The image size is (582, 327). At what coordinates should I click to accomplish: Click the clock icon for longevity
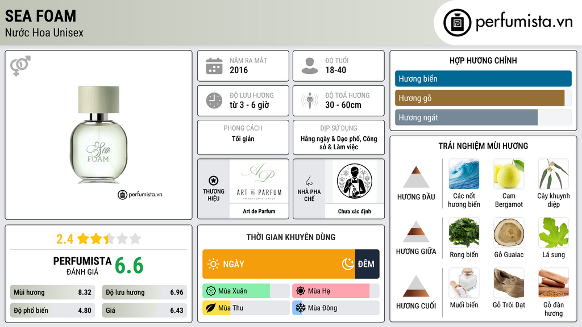point(214,100)
